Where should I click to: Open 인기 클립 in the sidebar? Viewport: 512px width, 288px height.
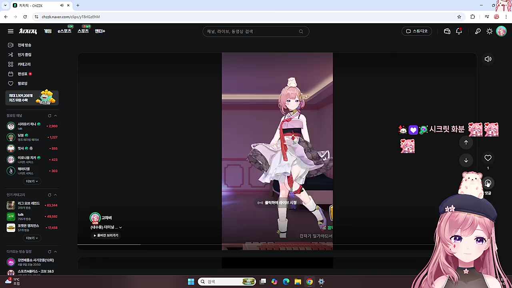pyautogui.click(x=24, y=55)
